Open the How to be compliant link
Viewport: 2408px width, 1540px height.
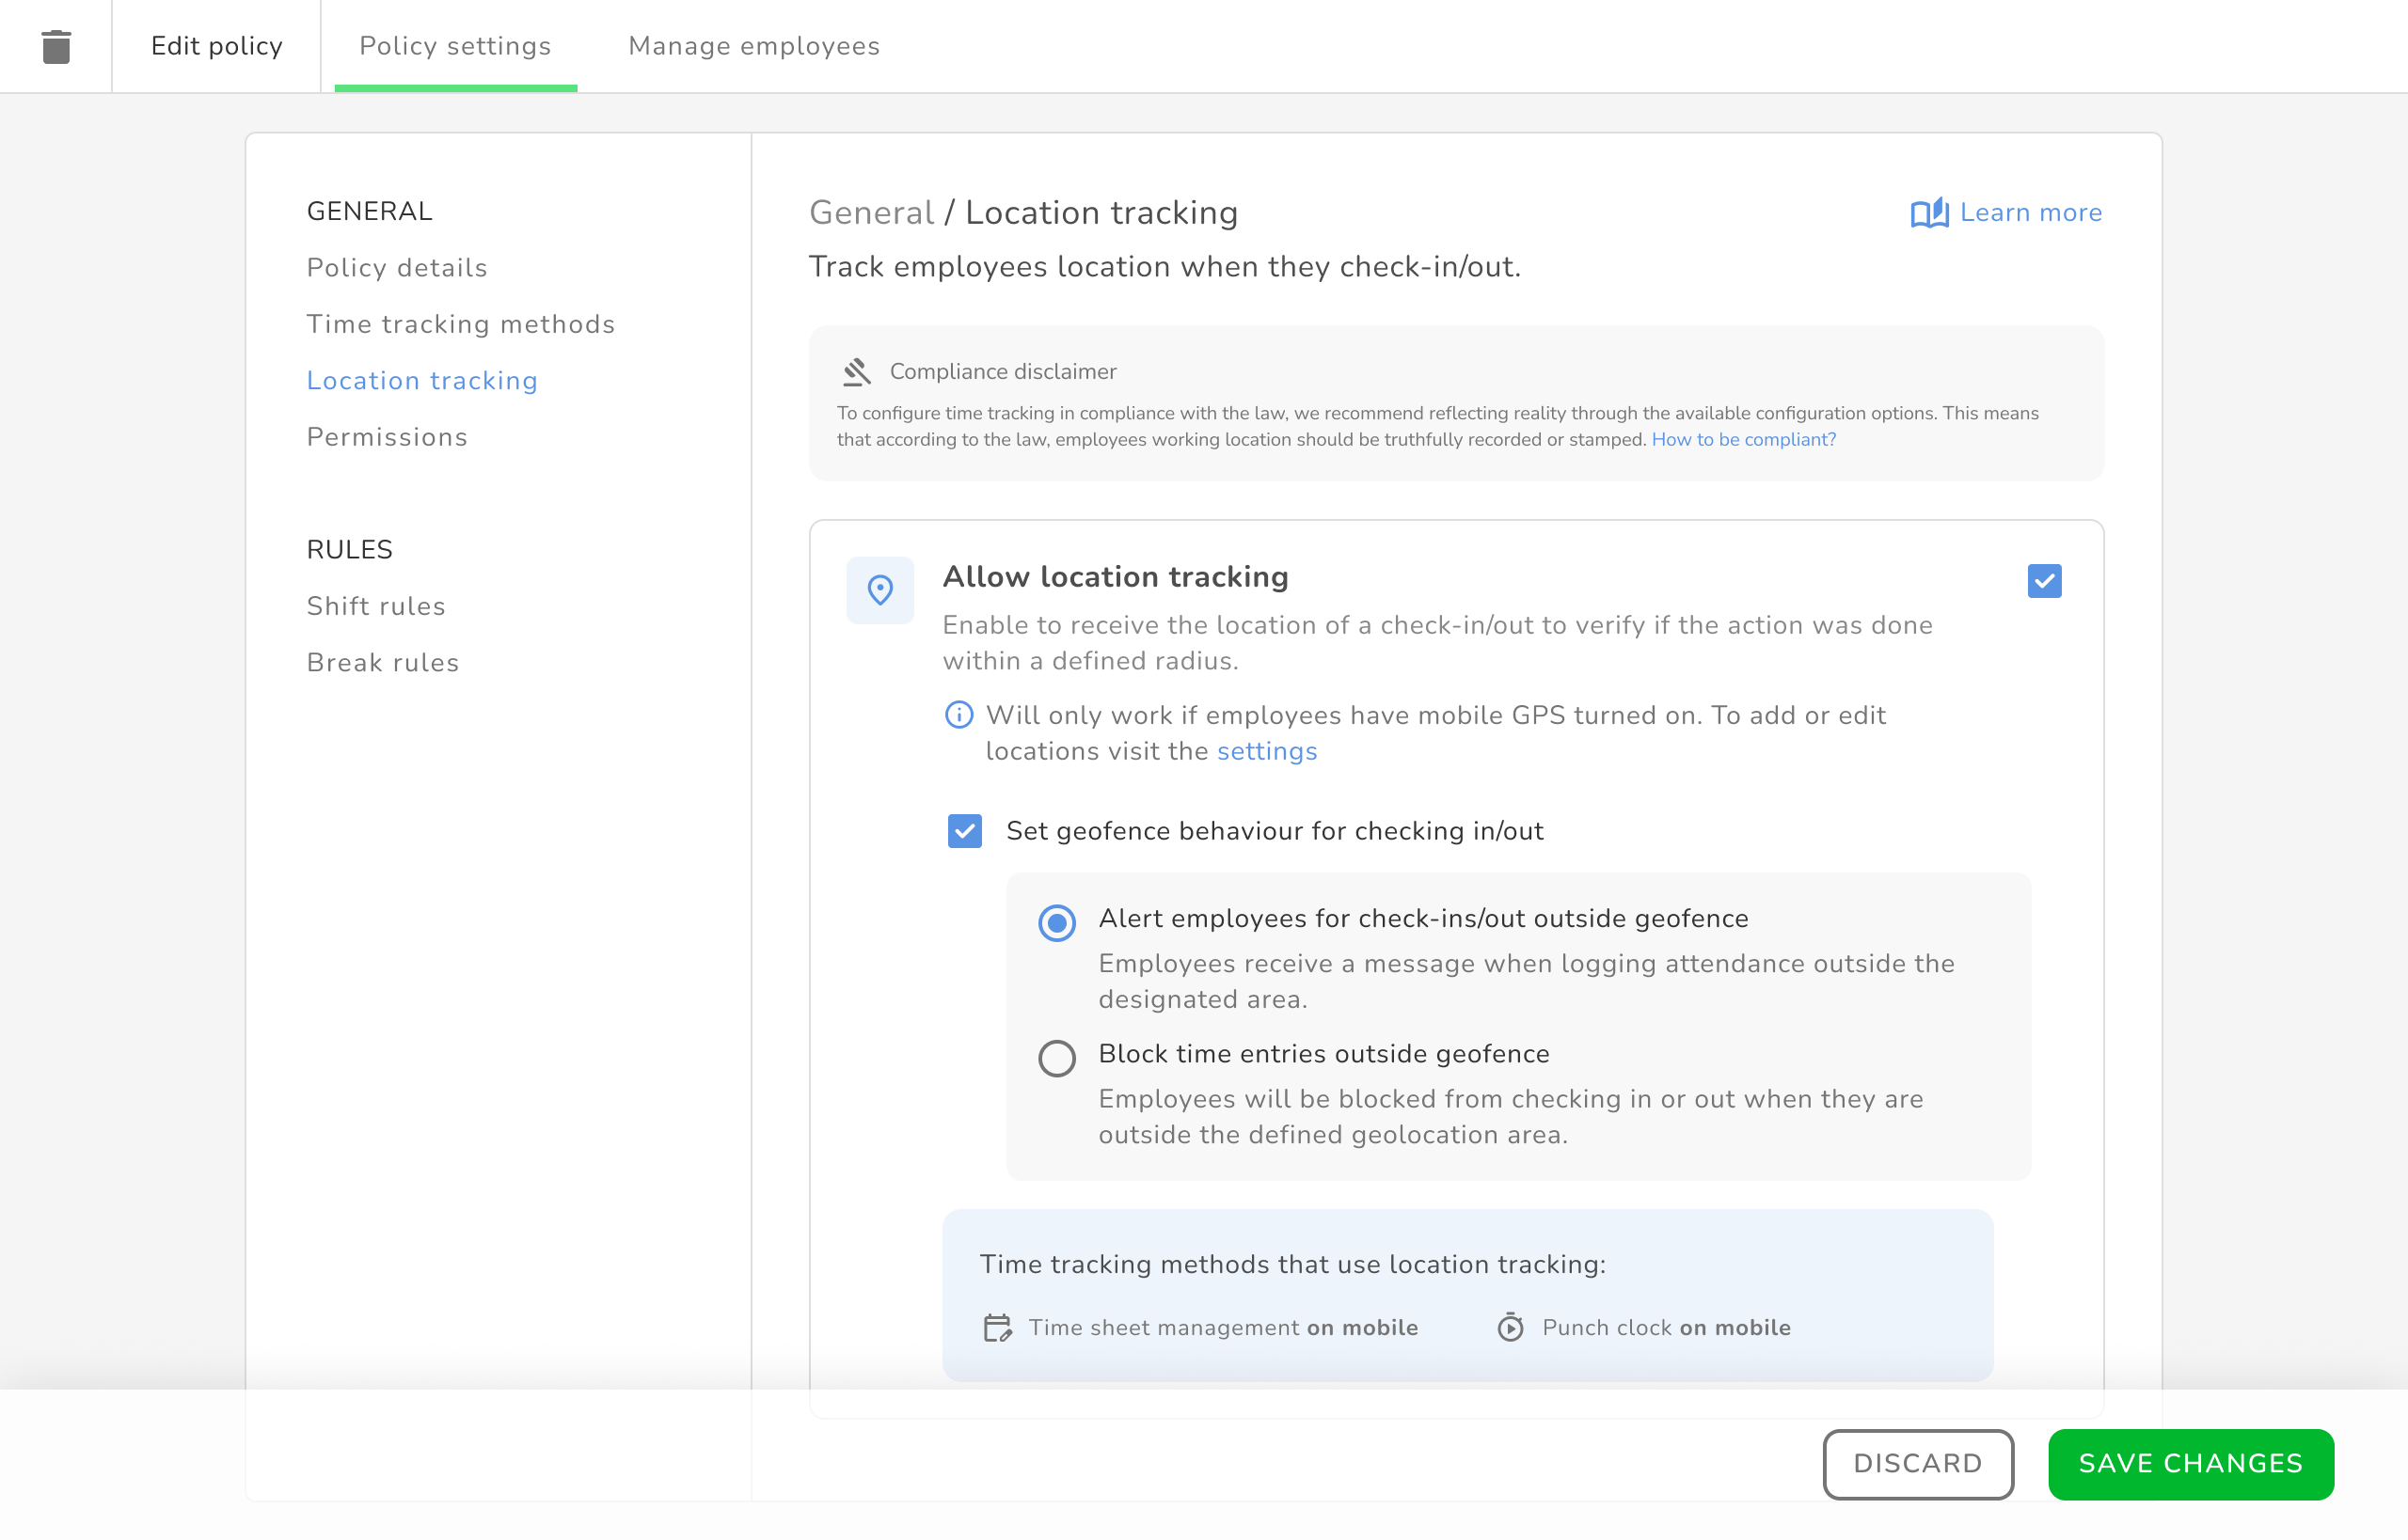1743,439
